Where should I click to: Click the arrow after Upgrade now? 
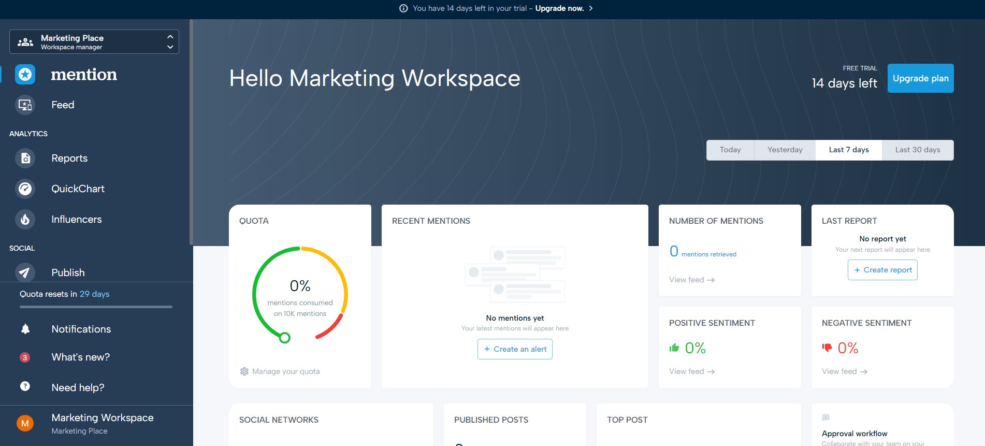click(x=591, y=8)
